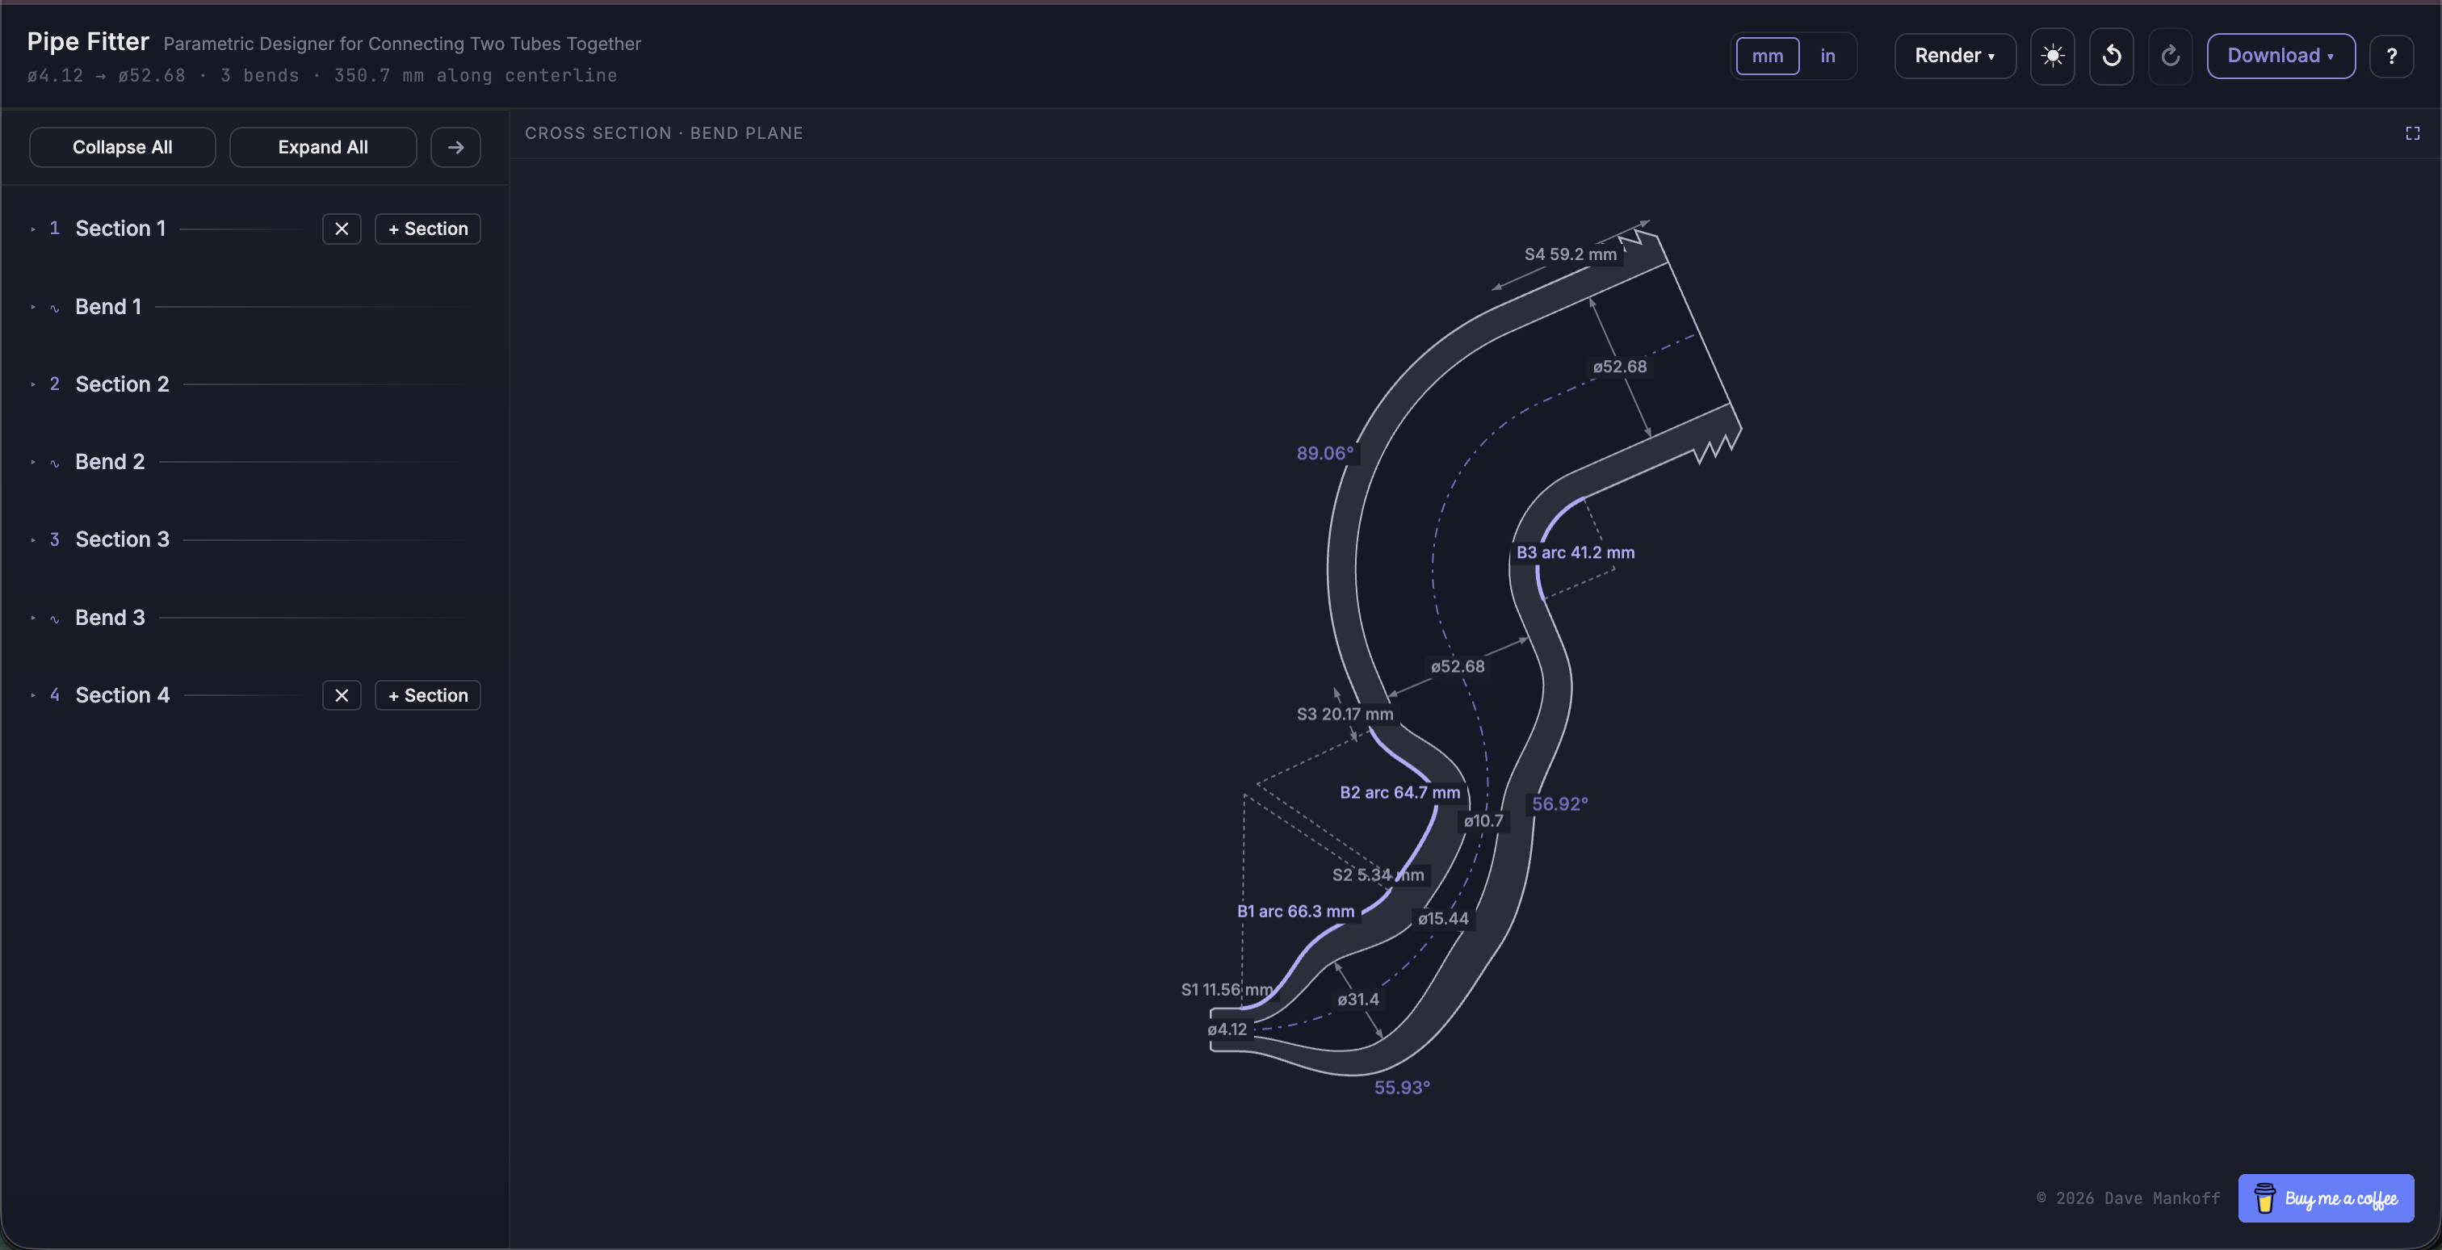Click the ø52.68 label above S3
2442x1250 pixels.
(1458, 666)
